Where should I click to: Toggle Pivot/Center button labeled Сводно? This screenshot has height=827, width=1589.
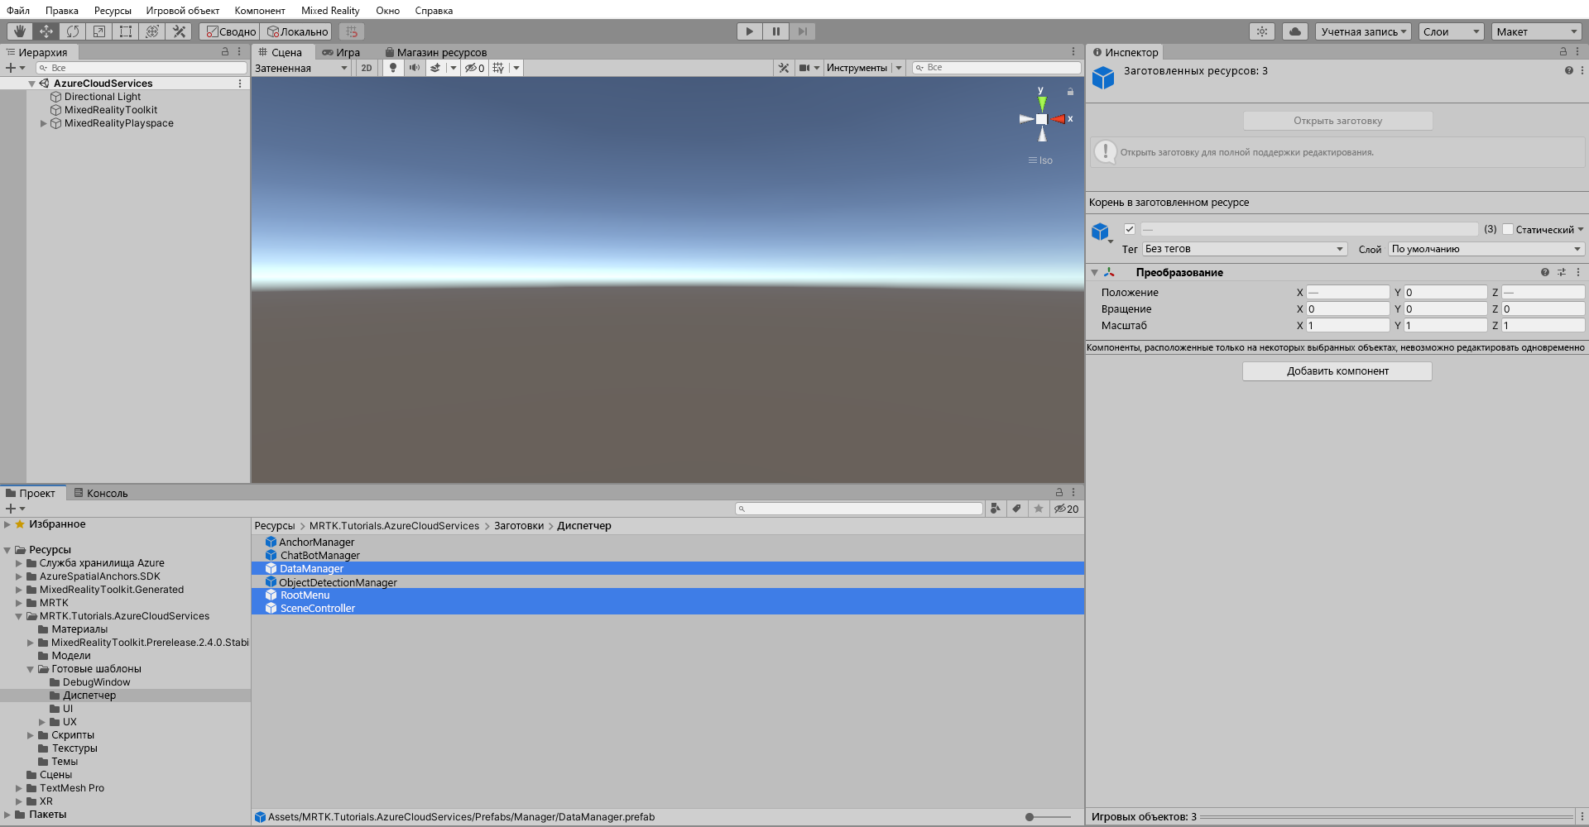231,31
